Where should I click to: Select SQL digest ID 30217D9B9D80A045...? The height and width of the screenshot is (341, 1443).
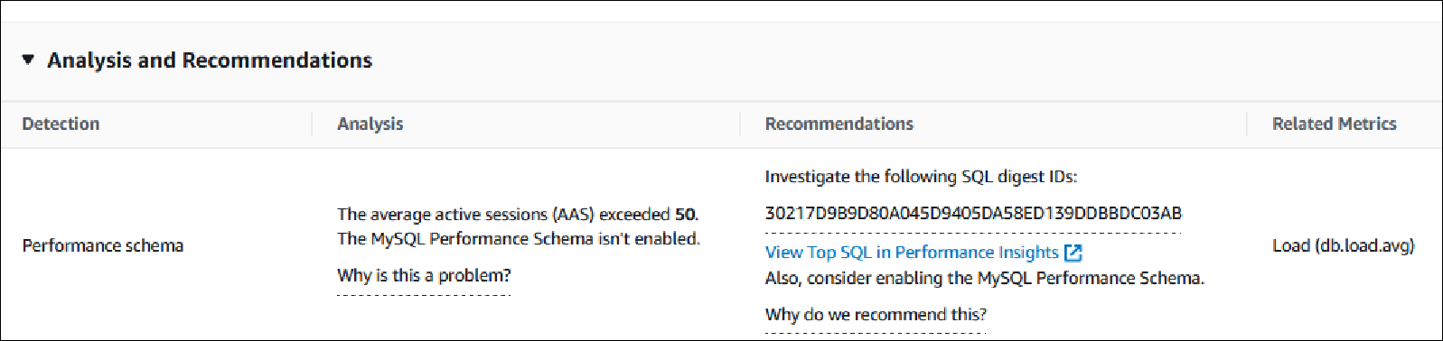(x=973, y=214)
